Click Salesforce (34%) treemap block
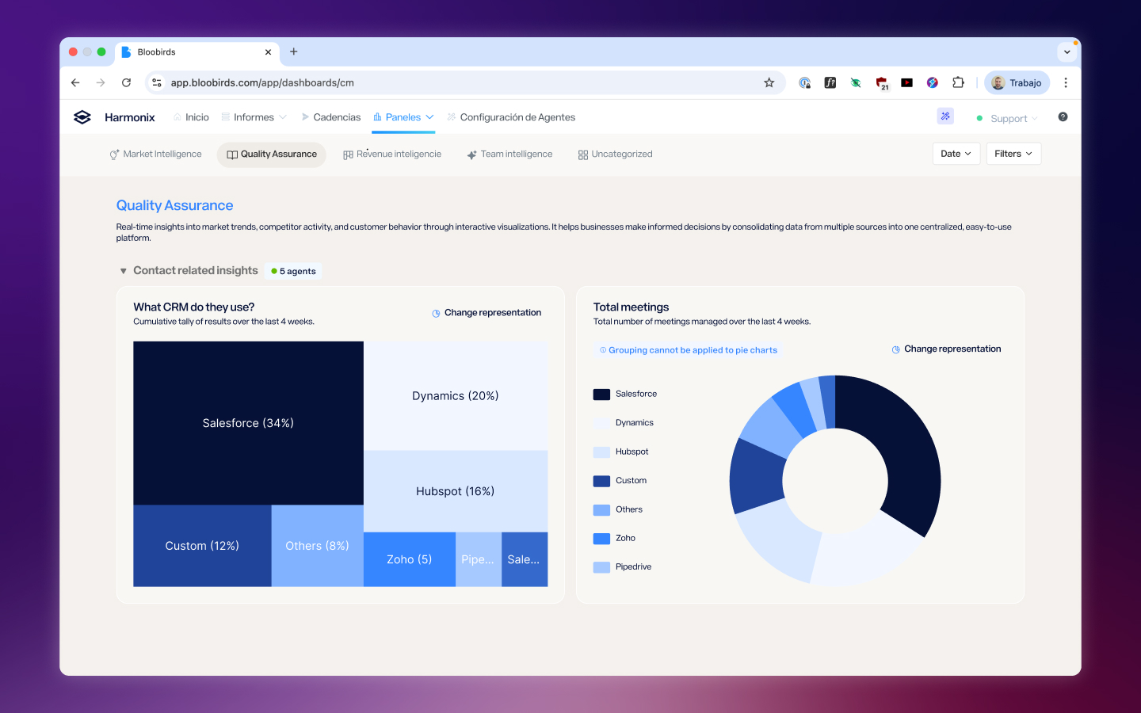The width and height of the screenshot is (1141, 713). tap(248, 423)
